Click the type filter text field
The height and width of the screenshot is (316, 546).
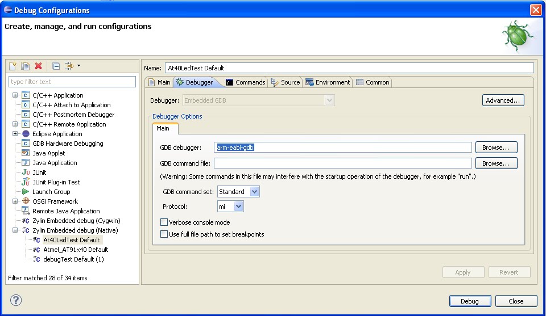72,82
